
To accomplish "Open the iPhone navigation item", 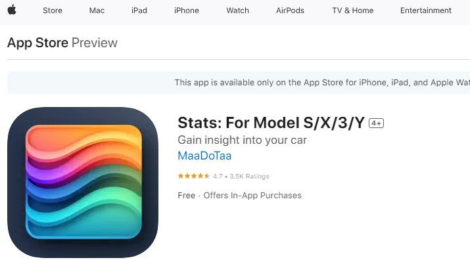I will [187, 11].
